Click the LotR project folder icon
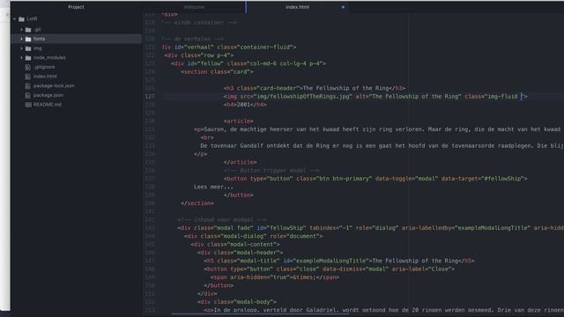564x317 pixels. (21, 18)
